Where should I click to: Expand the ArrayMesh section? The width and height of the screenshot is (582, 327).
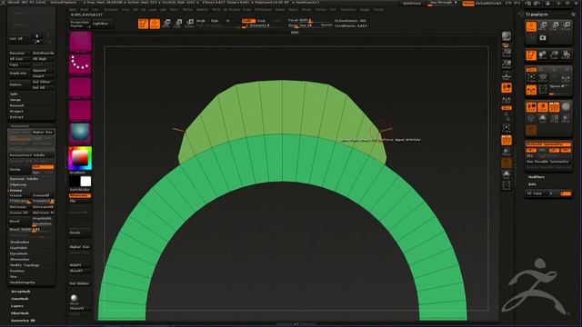click(21, 292)
